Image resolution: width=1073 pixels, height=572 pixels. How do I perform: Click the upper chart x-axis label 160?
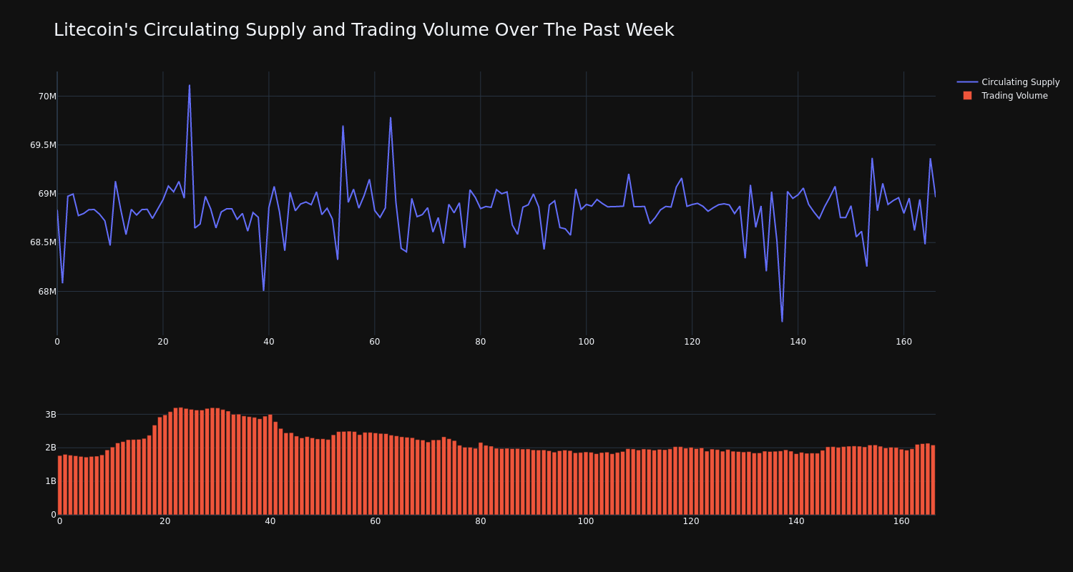point(903,342)
